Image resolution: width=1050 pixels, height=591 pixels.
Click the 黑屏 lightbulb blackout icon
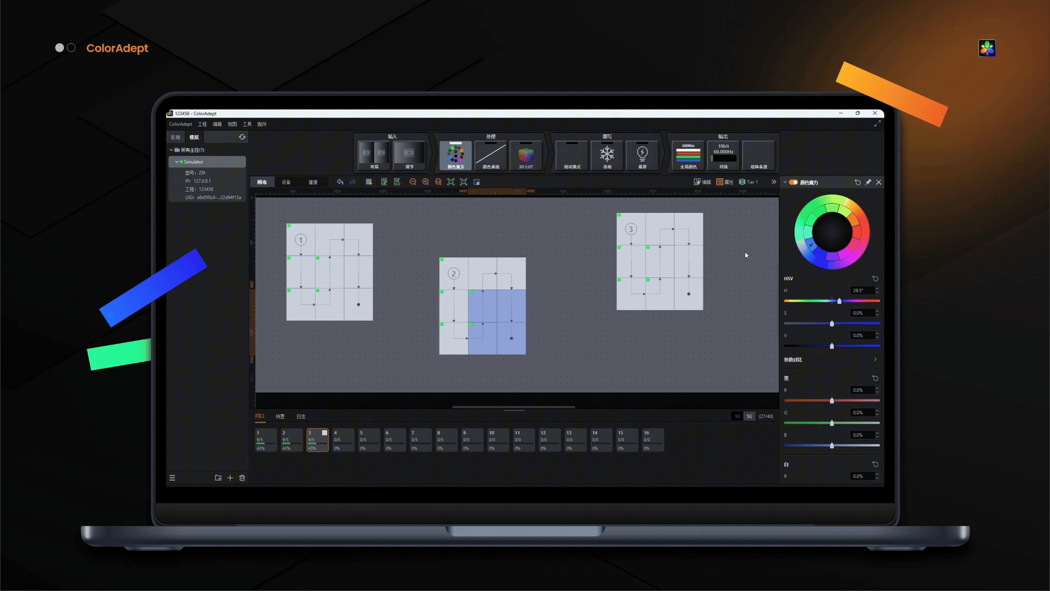click(642, 154)
